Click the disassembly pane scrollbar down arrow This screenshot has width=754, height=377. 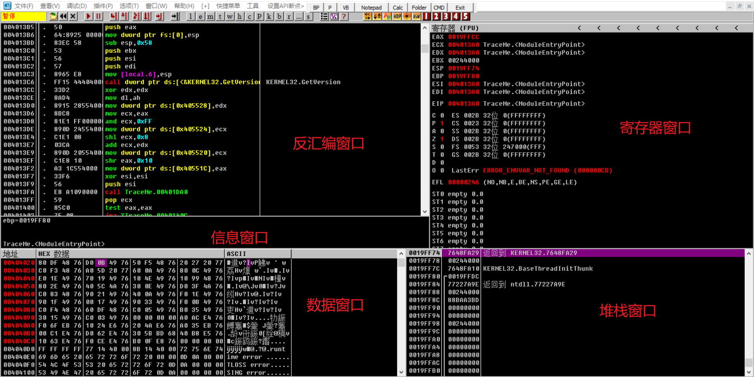pyautogui.click(x=425, y=212)
